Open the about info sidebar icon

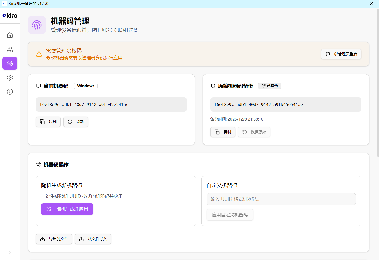[10, 92]
